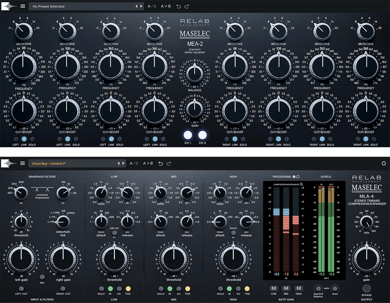Click the waveform logo in the MEA-2 window
The width and height of the screenshot is (390, 303).
(x=9, y=6)
